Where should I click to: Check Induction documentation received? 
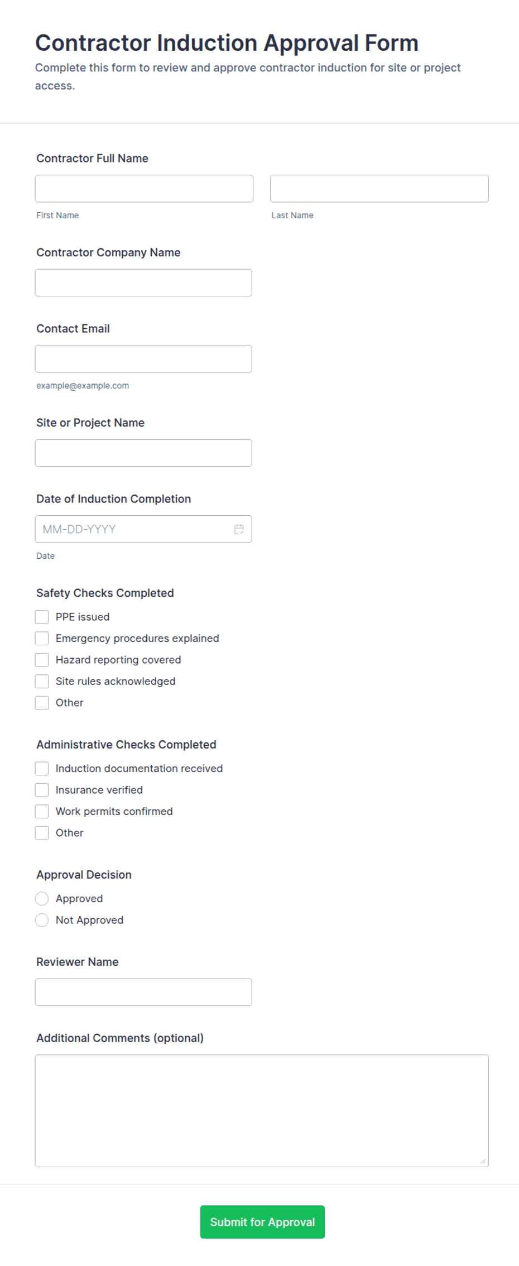(42, 769)
